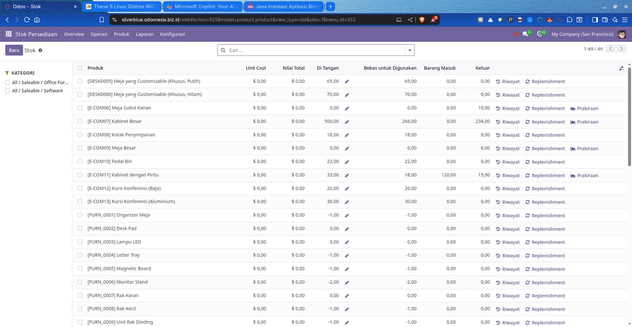
Task: Open column settings adjust icon
Action: 621,68
